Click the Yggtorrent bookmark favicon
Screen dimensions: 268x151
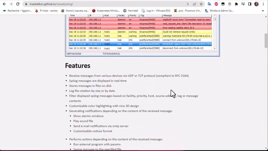point(5,10)
